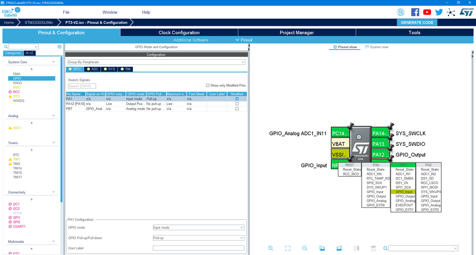Screen dimensions: 476x255
Task: Click the STM32CubeMX logo
Action: pos(11,12)
